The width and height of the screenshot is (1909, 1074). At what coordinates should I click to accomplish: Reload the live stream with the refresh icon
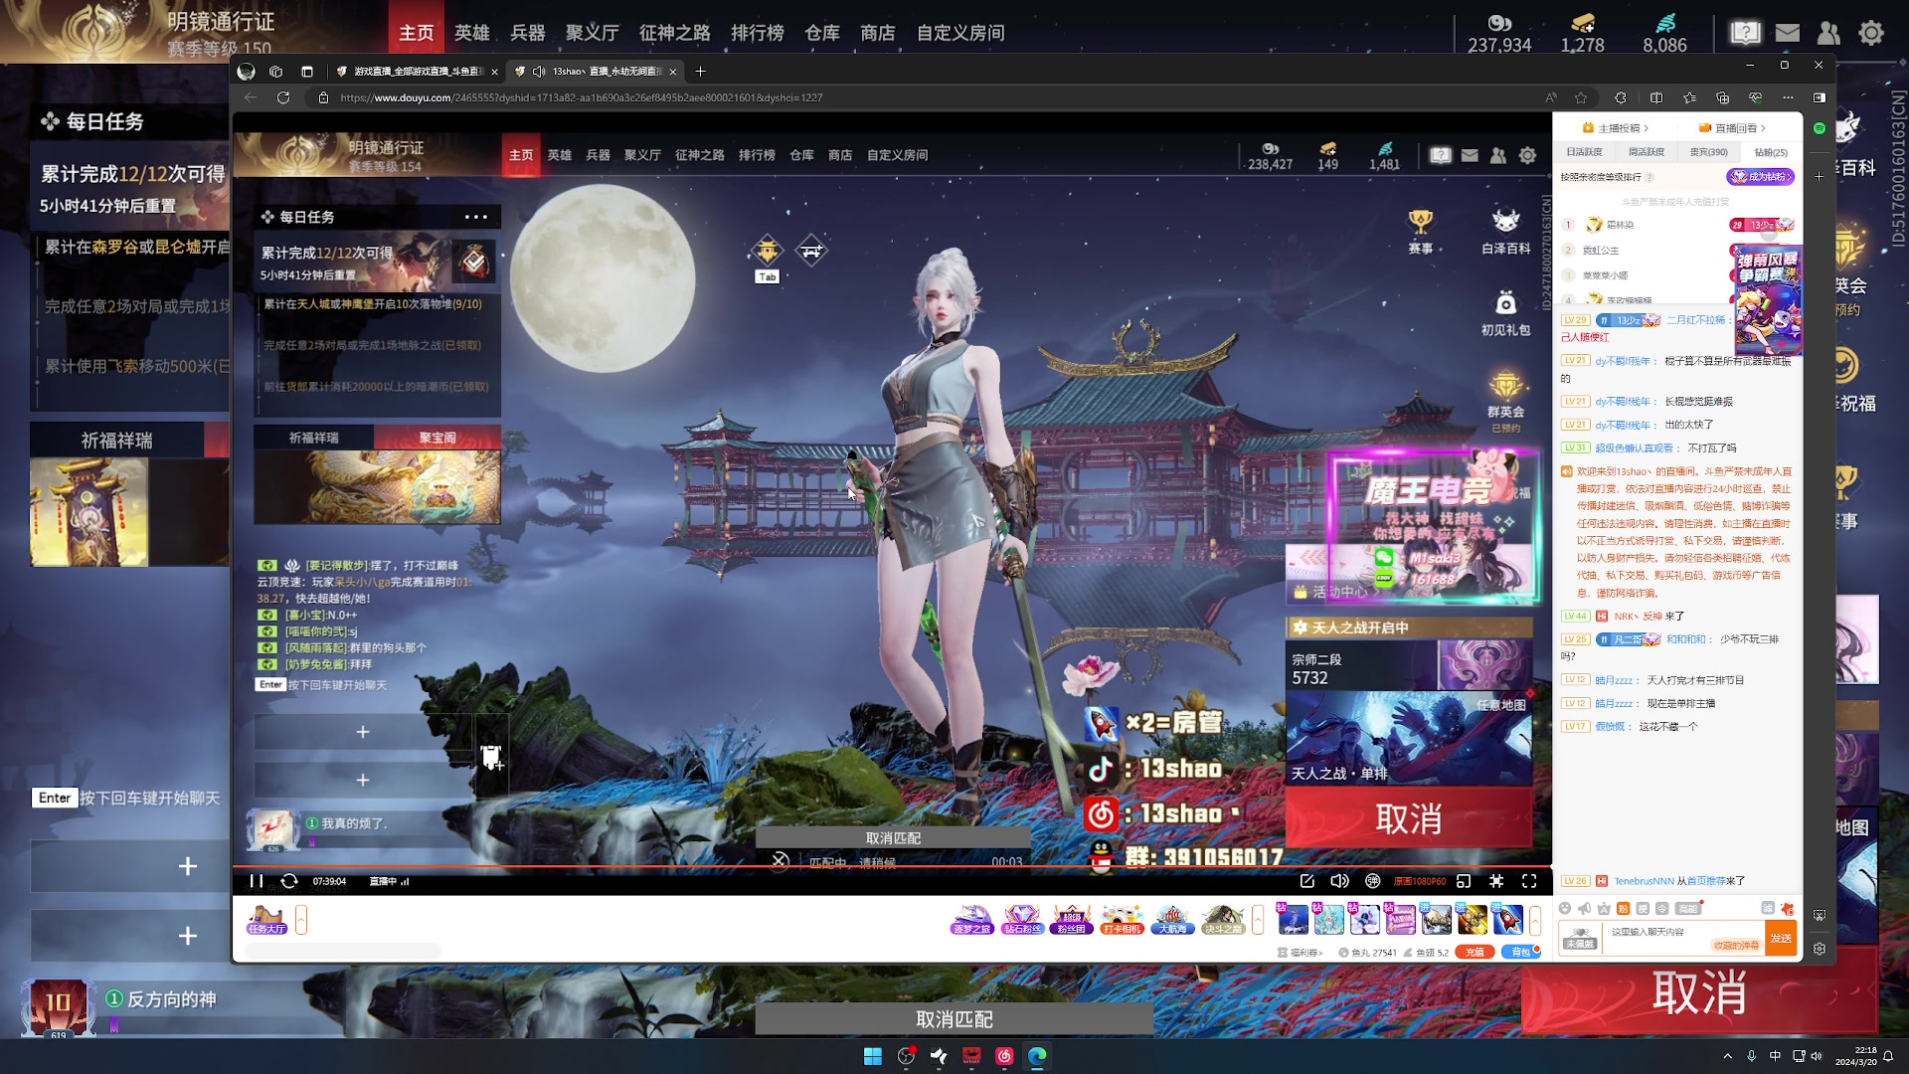point(289,881)
